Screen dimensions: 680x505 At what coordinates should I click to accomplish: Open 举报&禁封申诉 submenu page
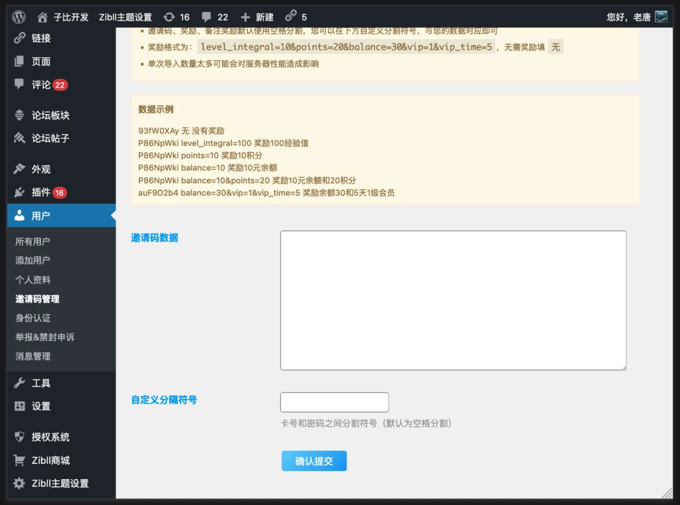44,337
